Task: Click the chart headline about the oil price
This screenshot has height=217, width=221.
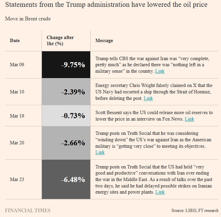Action: coord(106,5)
